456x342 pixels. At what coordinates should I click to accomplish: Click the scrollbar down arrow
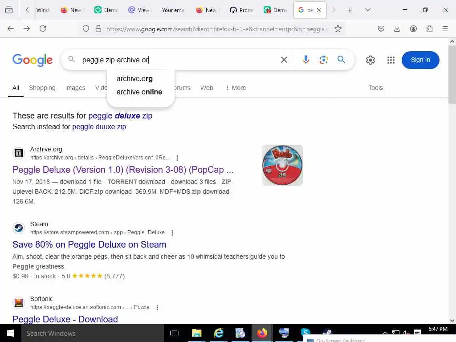point(452,321)
